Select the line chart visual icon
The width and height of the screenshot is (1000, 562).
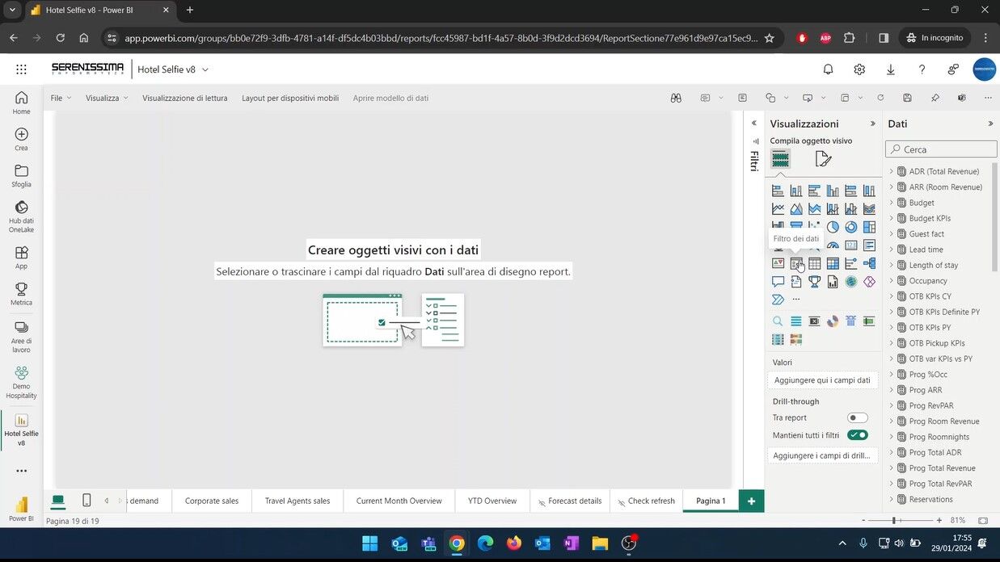click(x=778, y=209)
